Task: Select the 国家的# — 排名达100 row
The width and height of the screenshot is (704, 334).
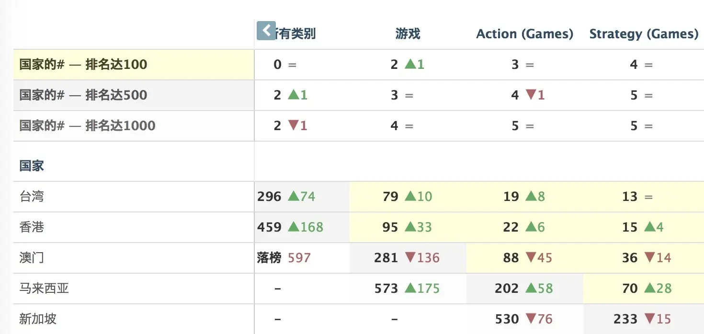Action: [x=83, y=65]
